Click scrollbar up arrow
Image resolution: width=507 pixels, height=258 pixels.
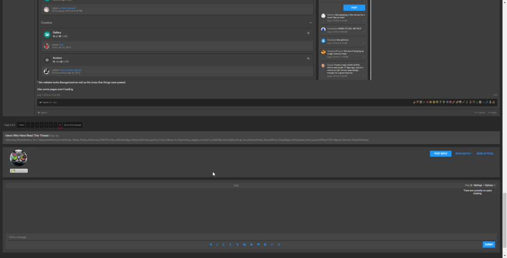505,2
